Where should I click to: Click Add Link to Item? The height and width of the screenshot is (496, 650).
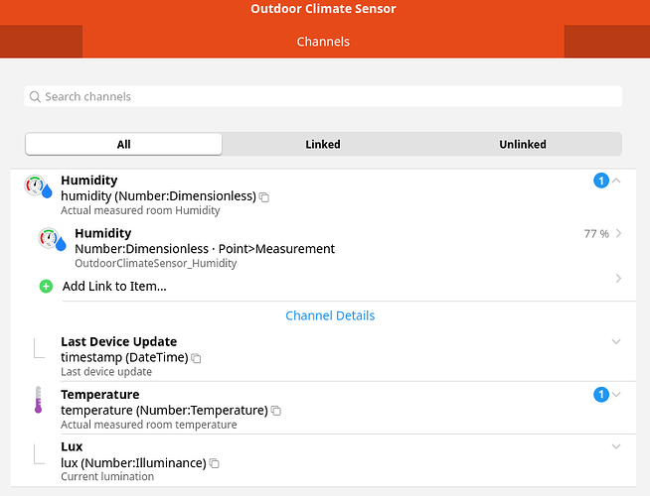pyautogui.click(x=114, y=287)
